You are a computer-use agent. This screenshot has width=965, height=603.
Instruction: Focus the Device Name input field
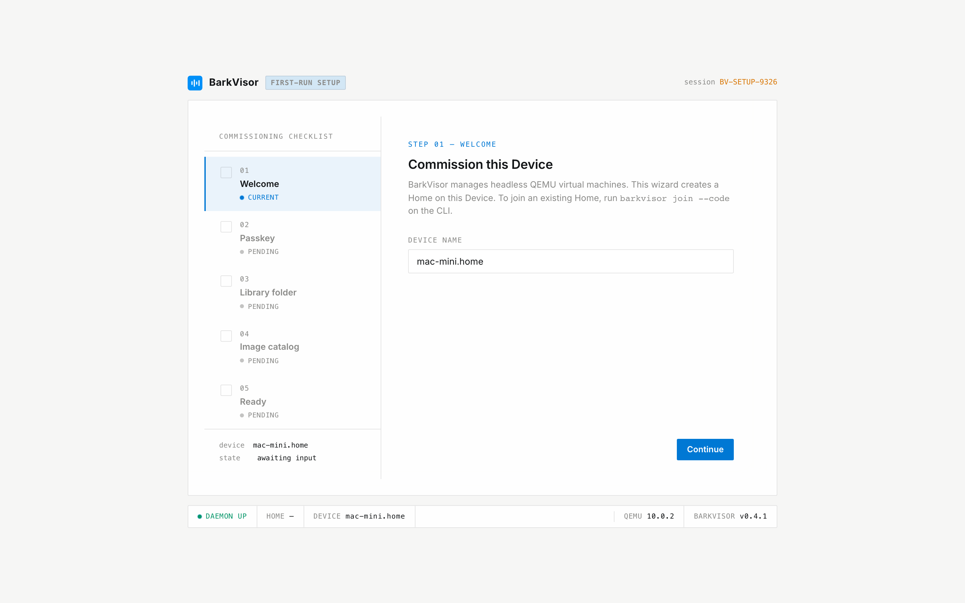[x=571, y=261]
